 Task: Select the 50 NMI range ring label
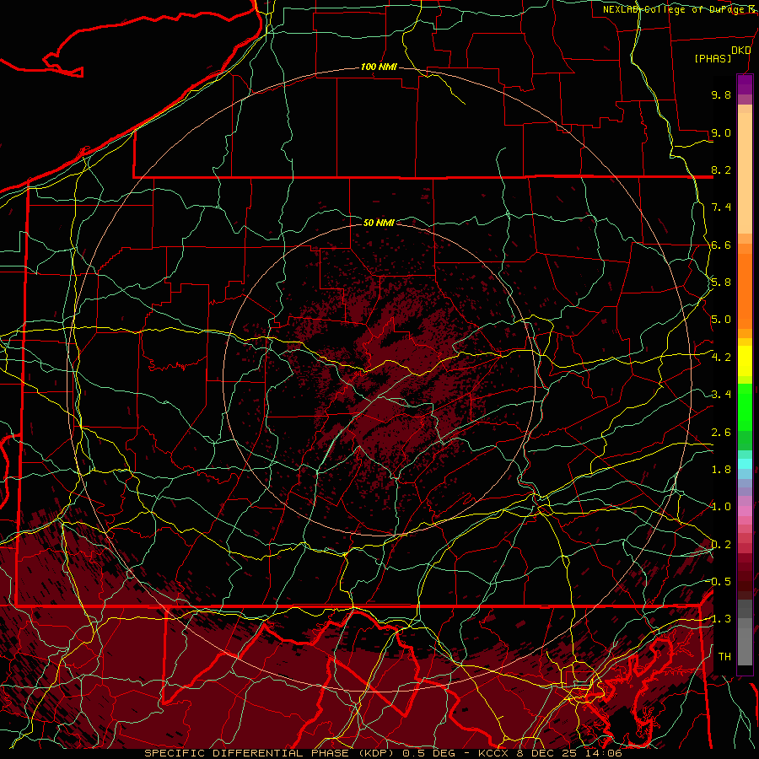[x=379, y=223]
